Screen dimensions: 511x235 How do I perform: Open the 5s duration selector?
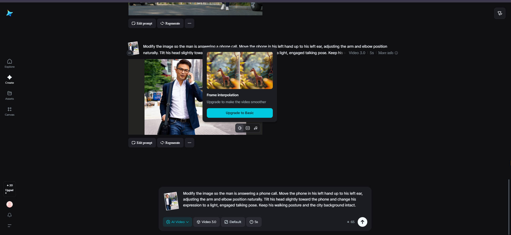[x=254, y=222]
